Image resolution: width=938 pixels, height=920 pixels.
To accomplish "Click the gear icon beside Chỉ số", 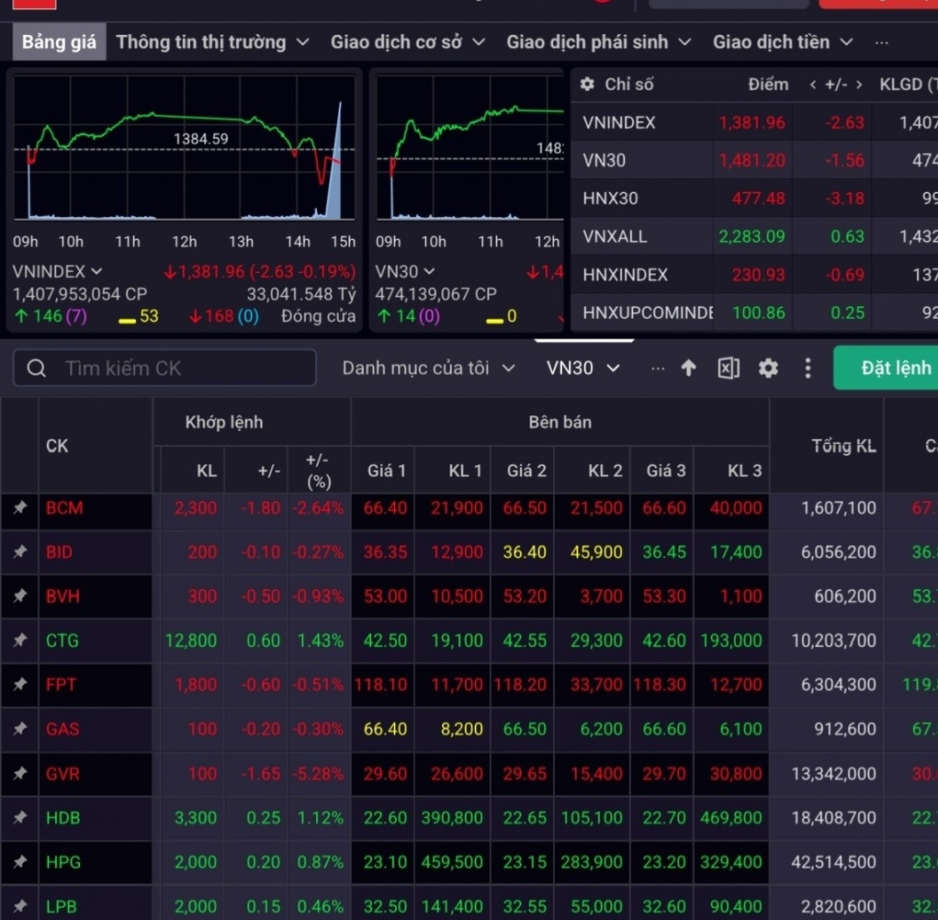I will (x=587, y=85).
